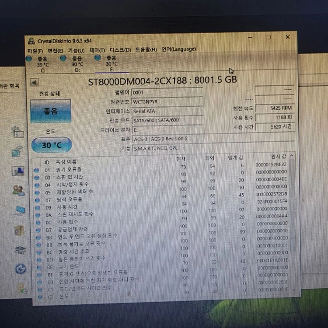Click the interface field Serial ATA

(x=167, y=111)
